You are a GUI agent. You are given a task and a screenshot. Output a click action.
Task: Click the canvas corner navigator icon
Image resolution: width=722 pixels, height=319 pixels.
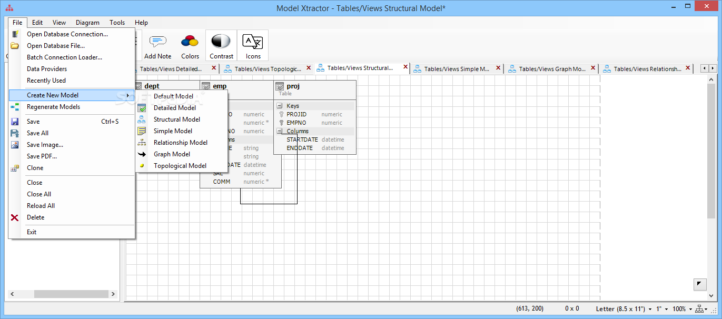(x=699, y=284)
